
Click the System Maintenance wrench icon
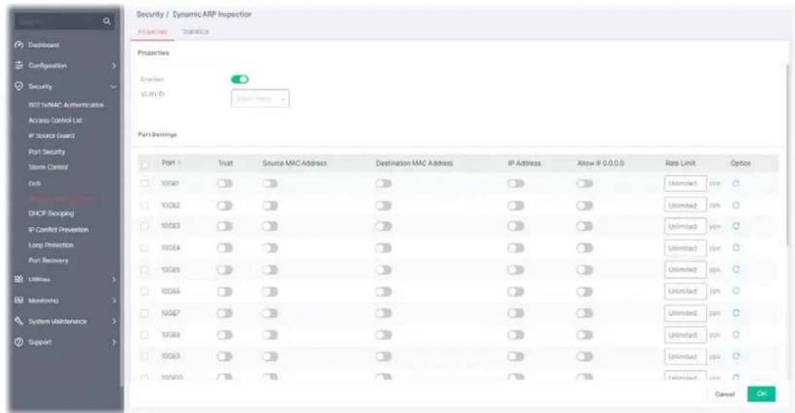tap(19, 322)
